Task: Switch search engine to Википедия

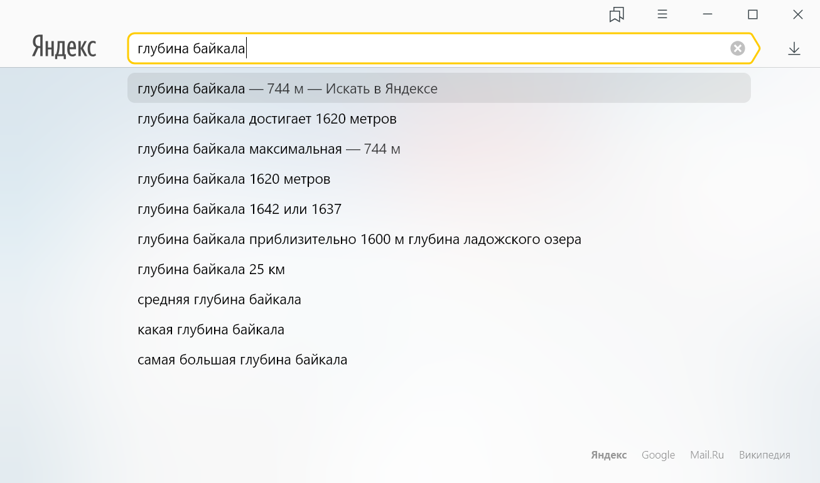Action: [x=764, y=455]
